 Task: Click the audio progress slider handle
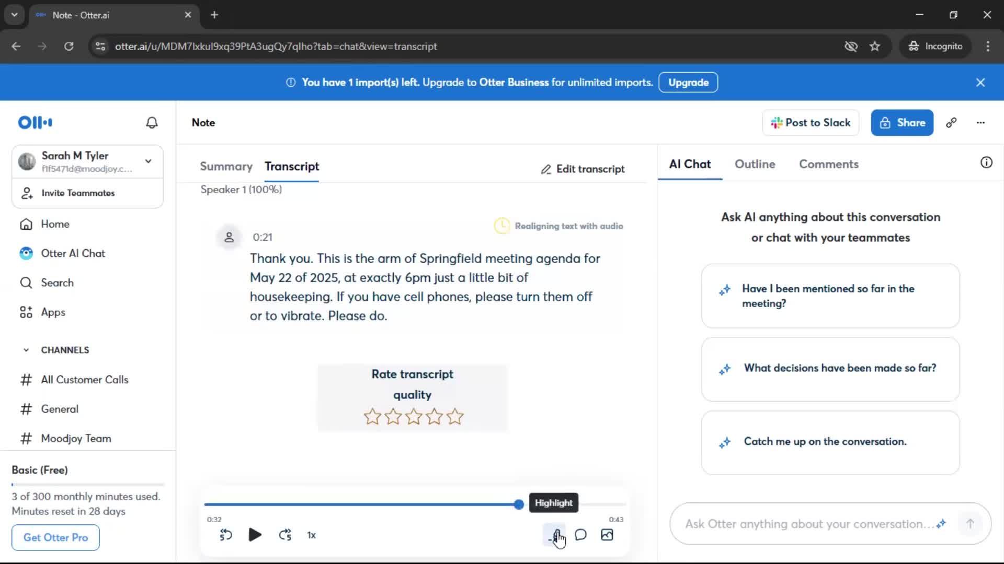pos(519,504)
